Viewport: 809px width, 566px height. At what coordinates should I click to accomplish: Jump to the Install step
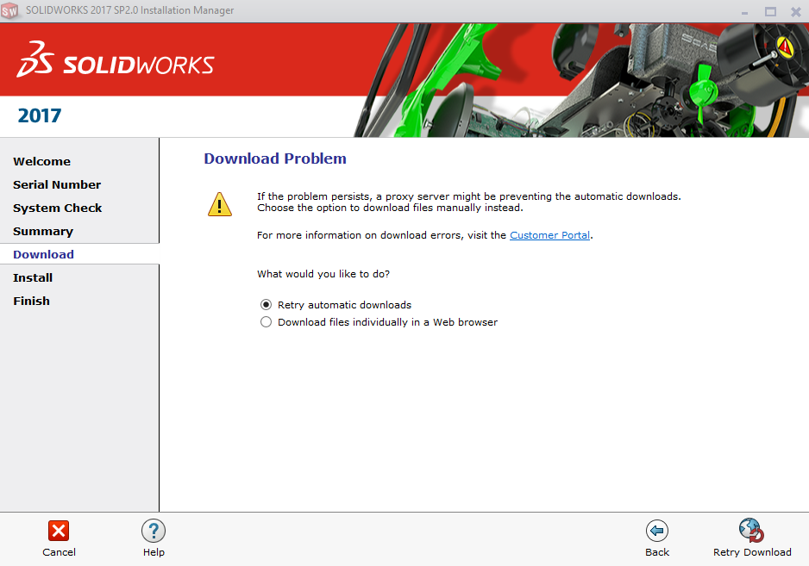click(33, 277)
